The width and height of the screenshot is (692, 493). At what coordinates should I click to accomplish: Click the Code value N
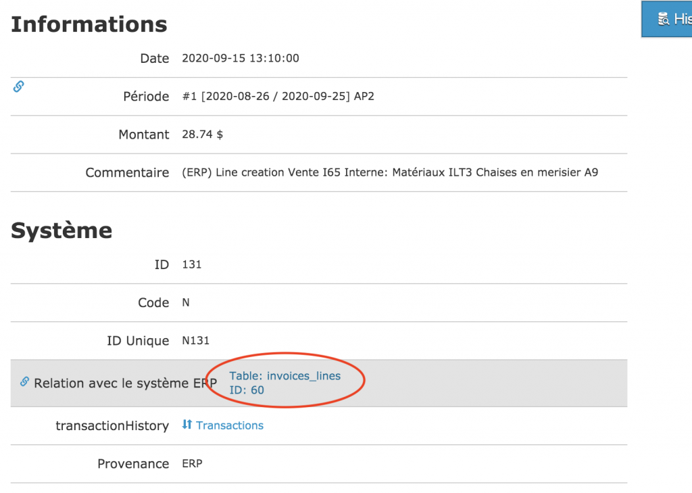point(186,302)
